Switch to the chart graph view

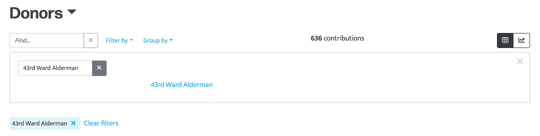(x=521, y=40)
